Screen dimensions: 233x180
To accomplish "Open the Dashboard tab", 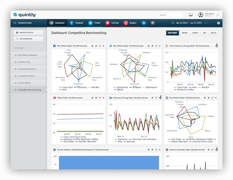I will coord(57,23).
